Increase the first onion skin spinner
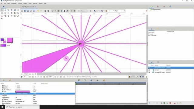 pos(115,11)
